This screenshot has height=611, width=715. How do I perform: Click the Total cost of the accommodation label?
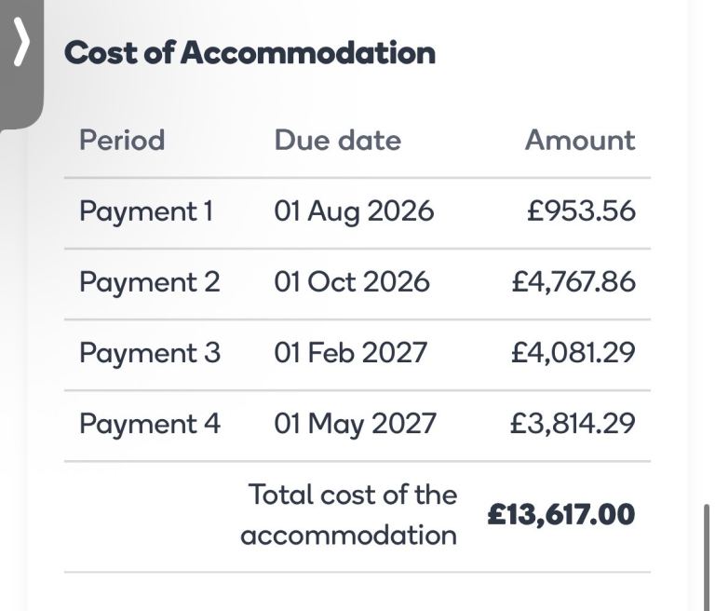click(x=349, y=515)
